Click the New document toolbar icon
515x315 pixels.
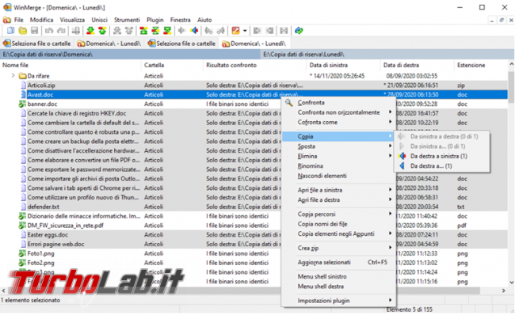[x=11, y=31]
